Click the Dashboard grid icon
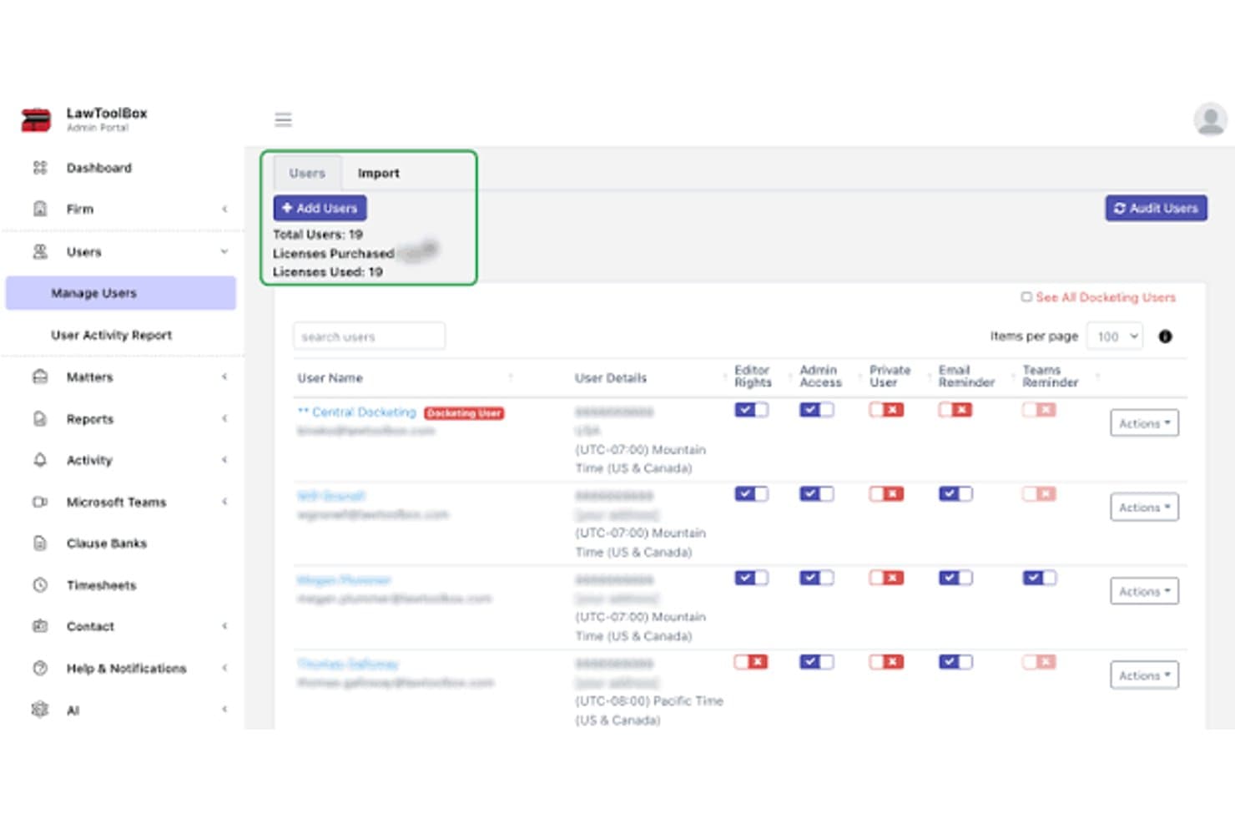This screenshot has width=1235, height=824. [40, 168]
